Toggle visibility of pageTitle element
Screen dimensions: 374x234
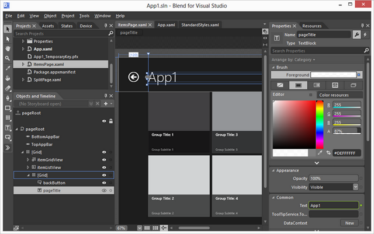pyautogui.click(x=104, y=190)
